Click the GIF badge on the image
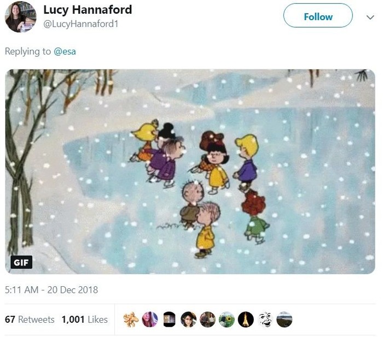Viewport: 383px width, 337px height. pyautogui.click(x=21, y=262)
